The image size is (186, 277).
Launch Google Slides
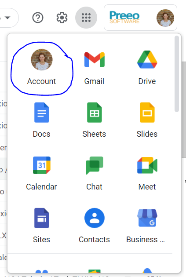[147, 120]
